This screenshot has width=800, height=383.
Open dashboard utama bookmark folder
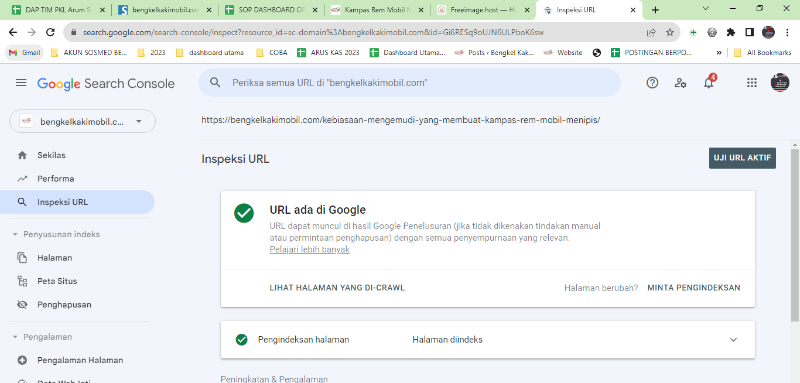(210, 53)
